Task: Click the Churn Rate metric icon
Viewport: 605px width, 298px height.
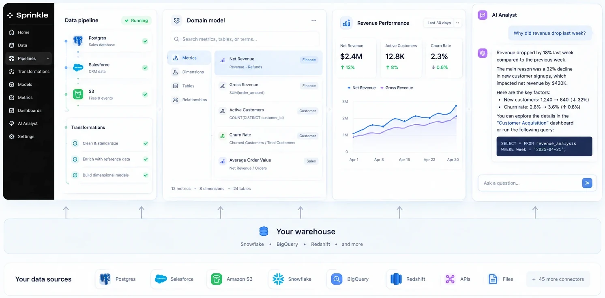Action: 222,136
